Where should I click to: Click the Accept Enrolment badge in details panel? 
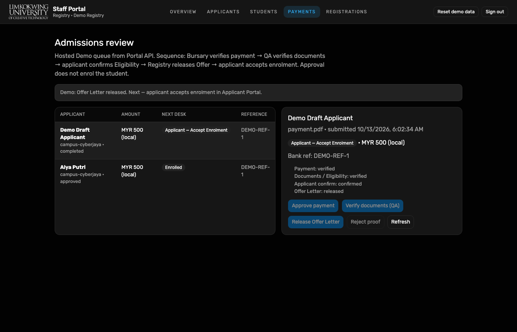point(322,143)
